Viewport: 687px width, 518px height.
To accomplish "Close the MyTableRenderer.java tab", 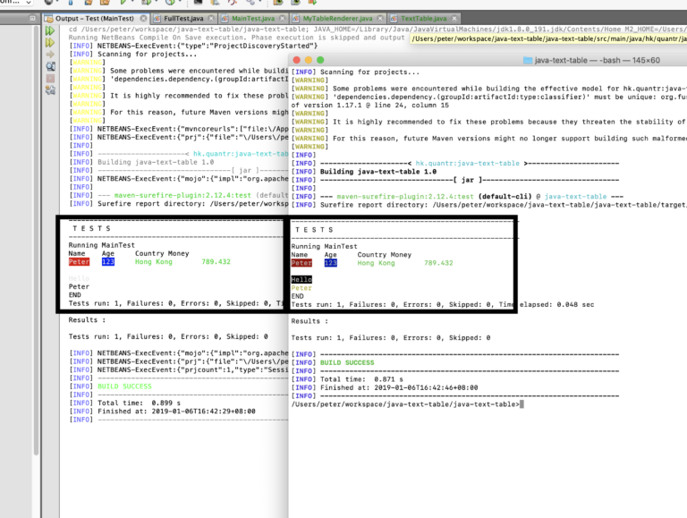I will (380, 19).
